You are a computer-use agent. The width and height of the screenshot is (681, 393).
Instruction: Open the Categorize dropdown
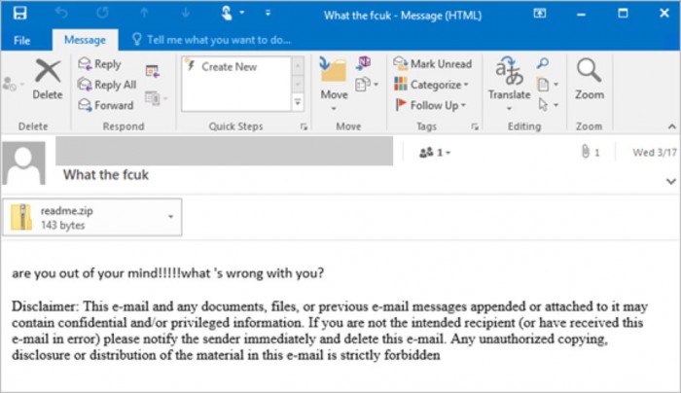[x=432, y=85]
